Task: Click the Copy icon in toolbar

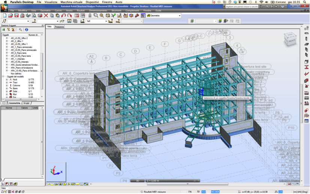Action: [52, 15]
